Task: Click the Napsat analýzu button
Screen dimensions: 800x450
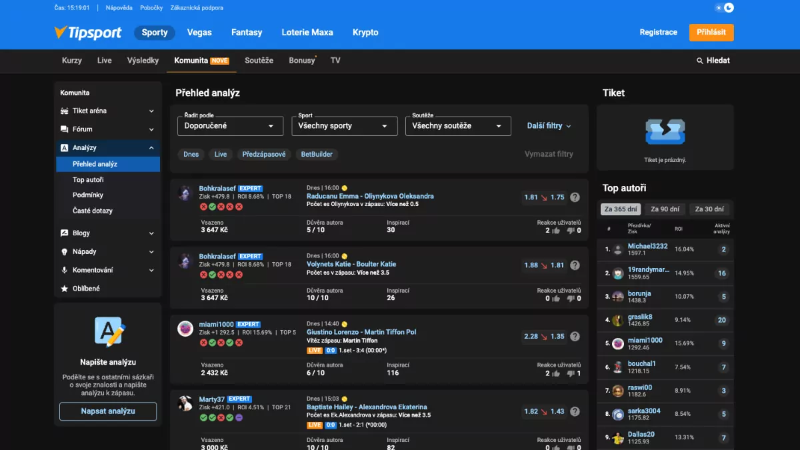Action: point(108,411)
